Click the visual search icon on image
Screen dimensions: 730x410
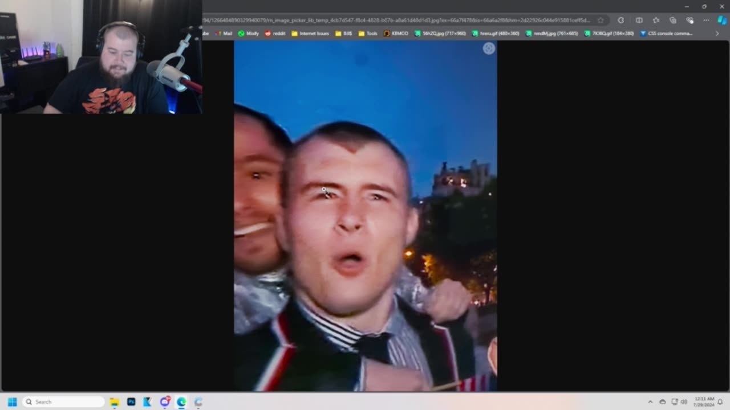click(489, 48)
